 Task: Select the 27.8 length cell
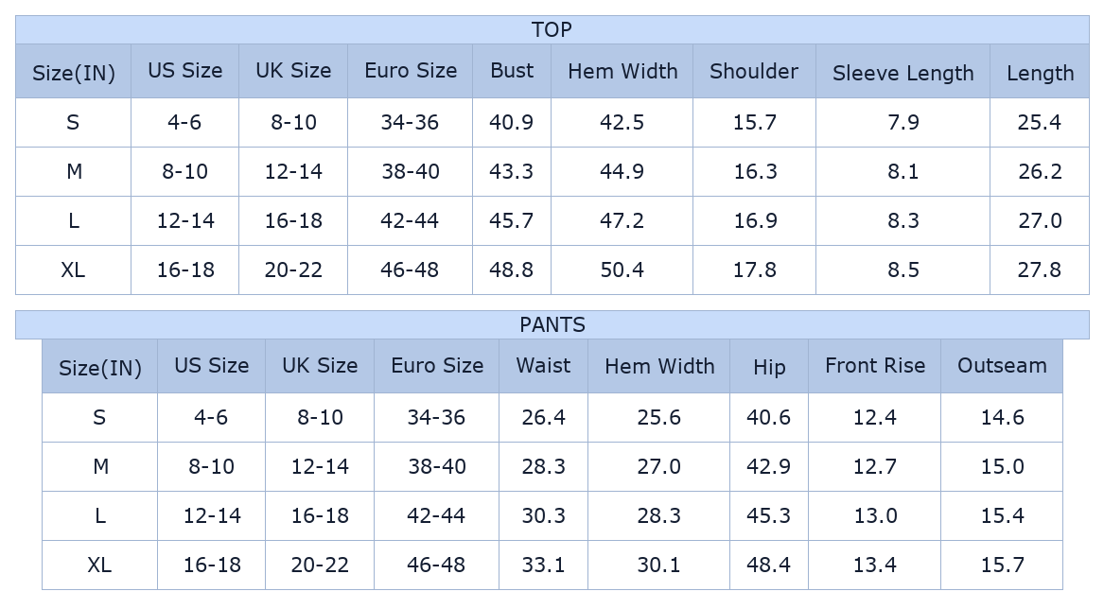[x=1040, y=270]
